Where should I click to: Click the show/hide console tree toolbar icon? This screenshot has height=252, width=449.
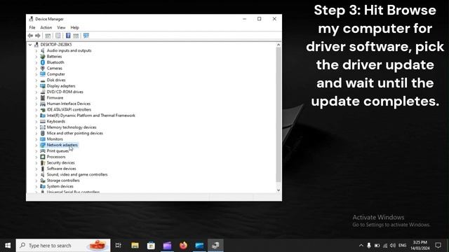tap(48, 36)
